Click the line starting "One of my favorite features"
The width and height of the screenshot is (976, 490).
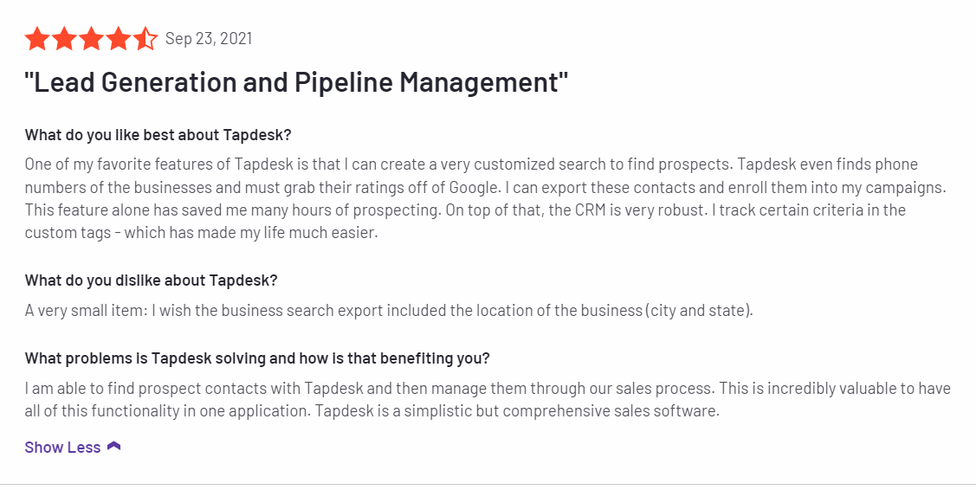click(471, 164)
